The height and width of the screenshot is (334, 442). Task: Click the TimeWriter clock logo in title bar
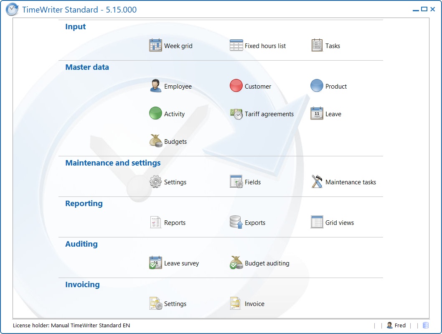coord(12,9)
